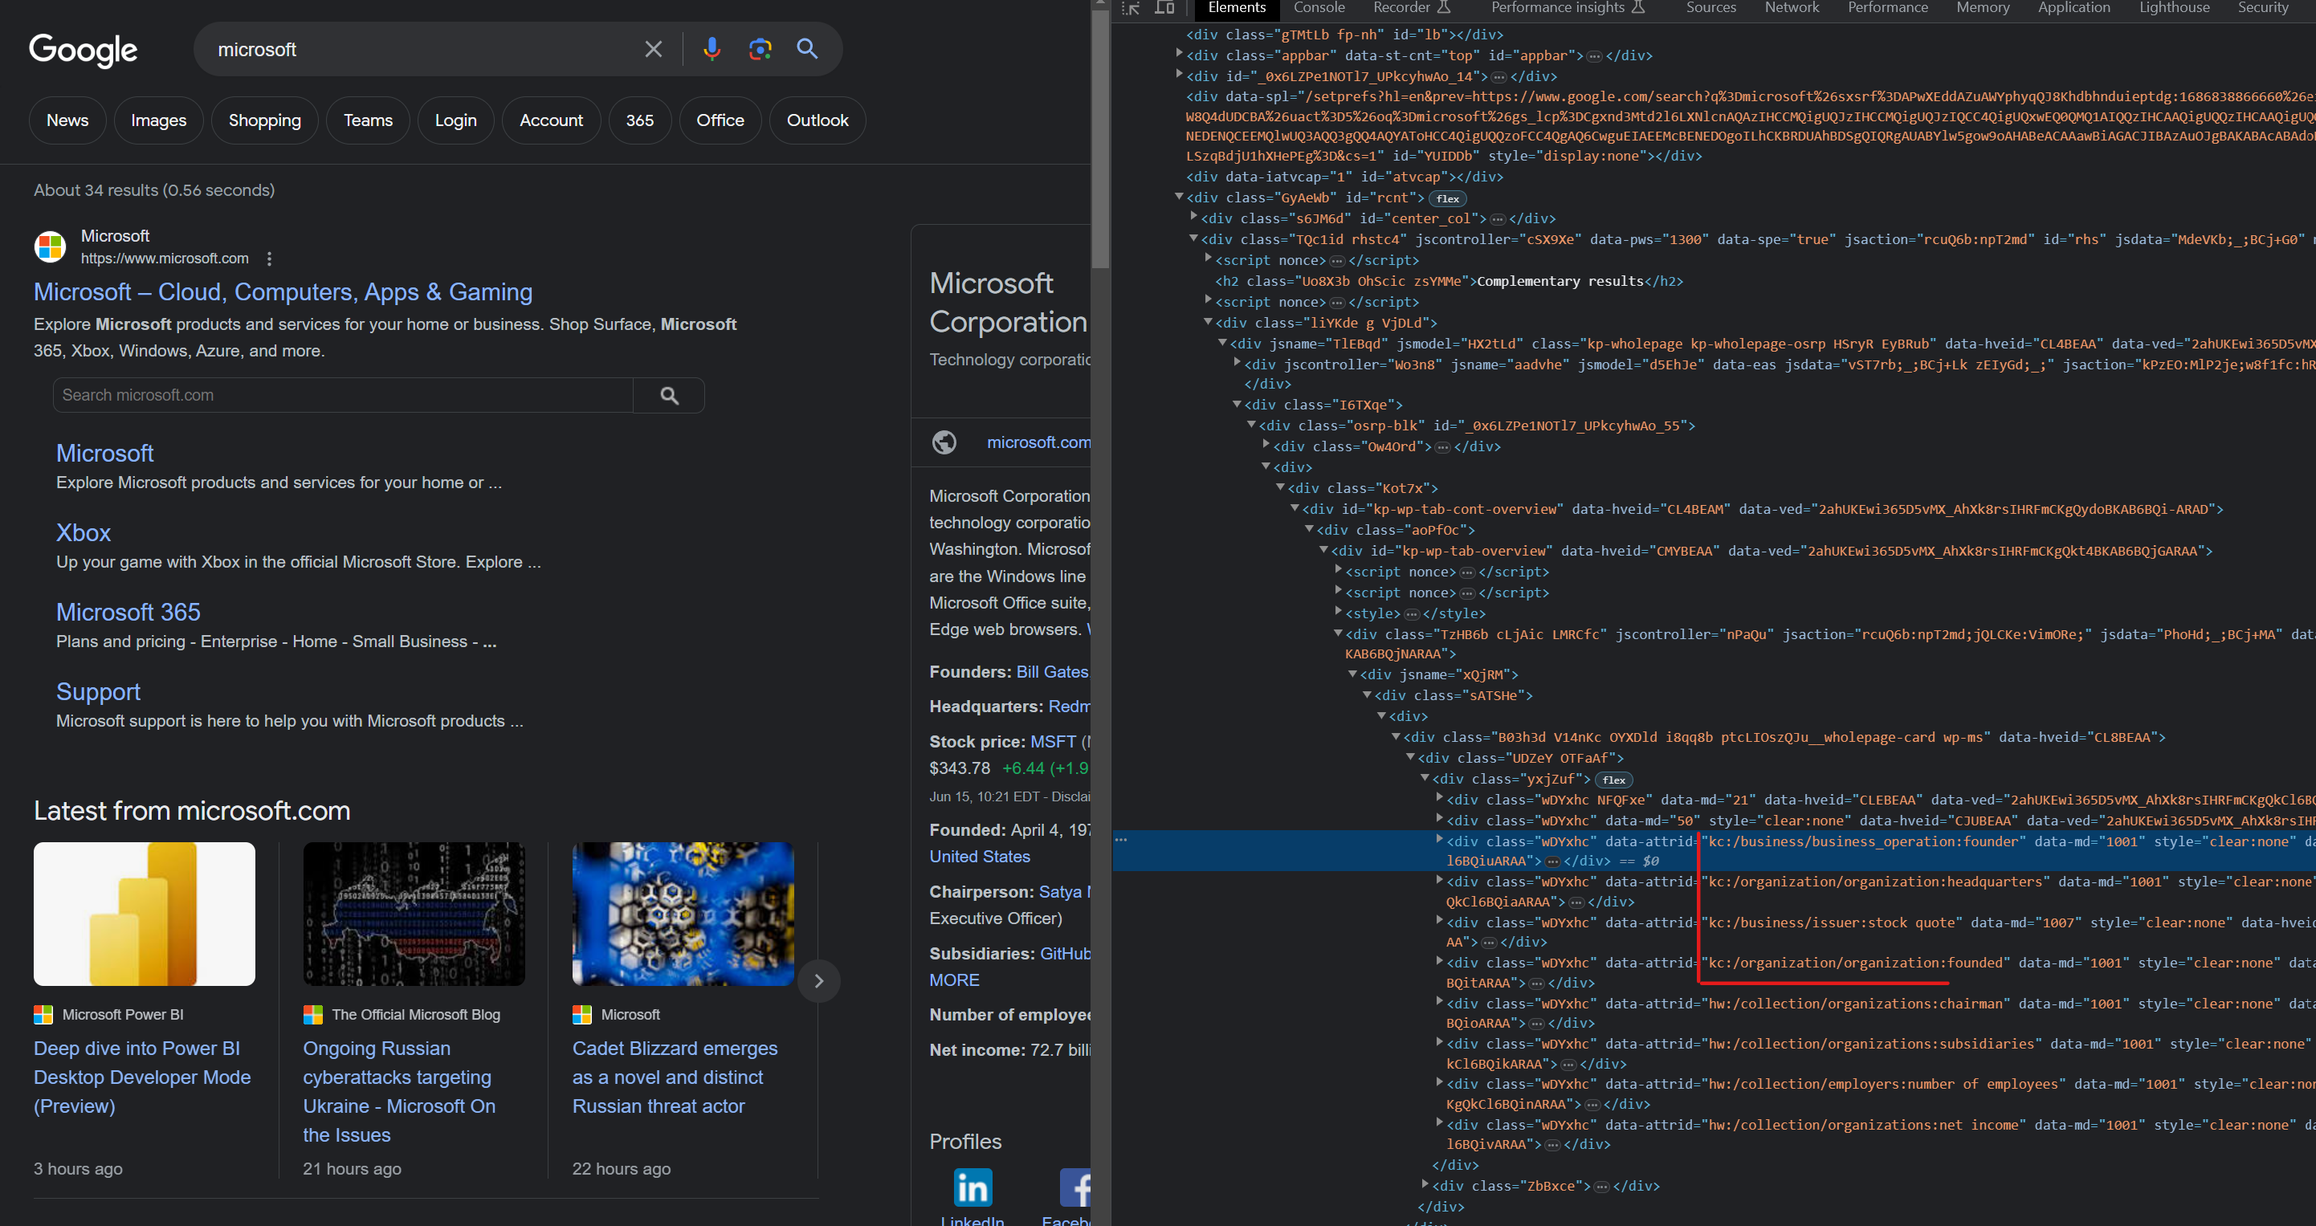Activate voice search microphone
The height and width of the screenshot is (1226, 2316).
pos(712,48)
